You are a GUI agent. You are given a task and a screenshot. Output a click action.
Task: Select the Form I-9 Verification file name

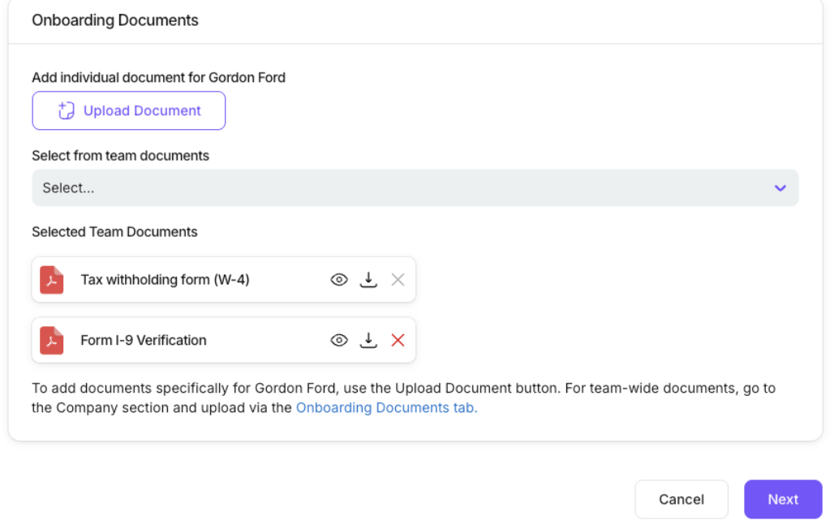click(x=144, y=341)
